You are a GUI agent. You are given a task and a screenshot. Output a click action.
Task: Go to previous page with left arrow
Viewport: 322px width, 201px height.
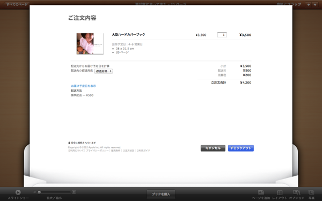309,4
